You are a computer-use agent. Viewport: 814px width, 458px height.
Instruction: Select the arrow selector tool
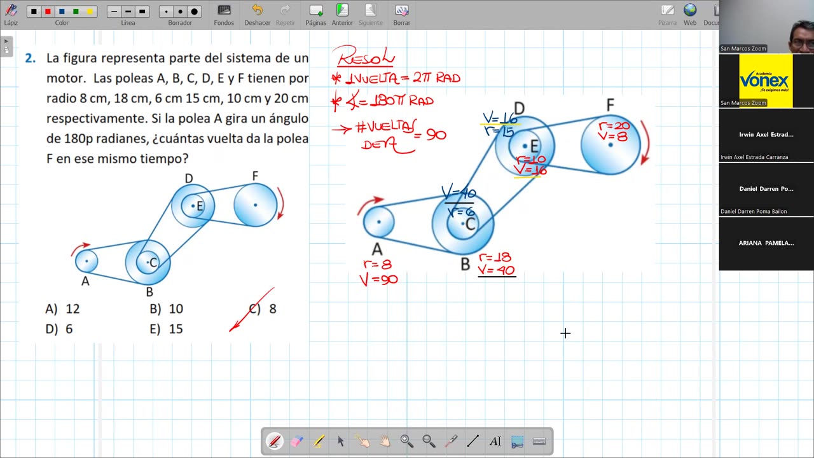click(341, 441)
